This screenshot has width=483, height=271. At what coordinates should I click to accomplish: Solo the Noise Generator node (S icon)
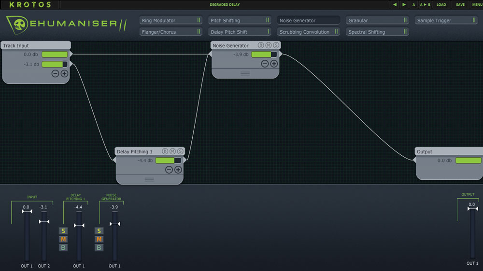click(x=276, y=45)
